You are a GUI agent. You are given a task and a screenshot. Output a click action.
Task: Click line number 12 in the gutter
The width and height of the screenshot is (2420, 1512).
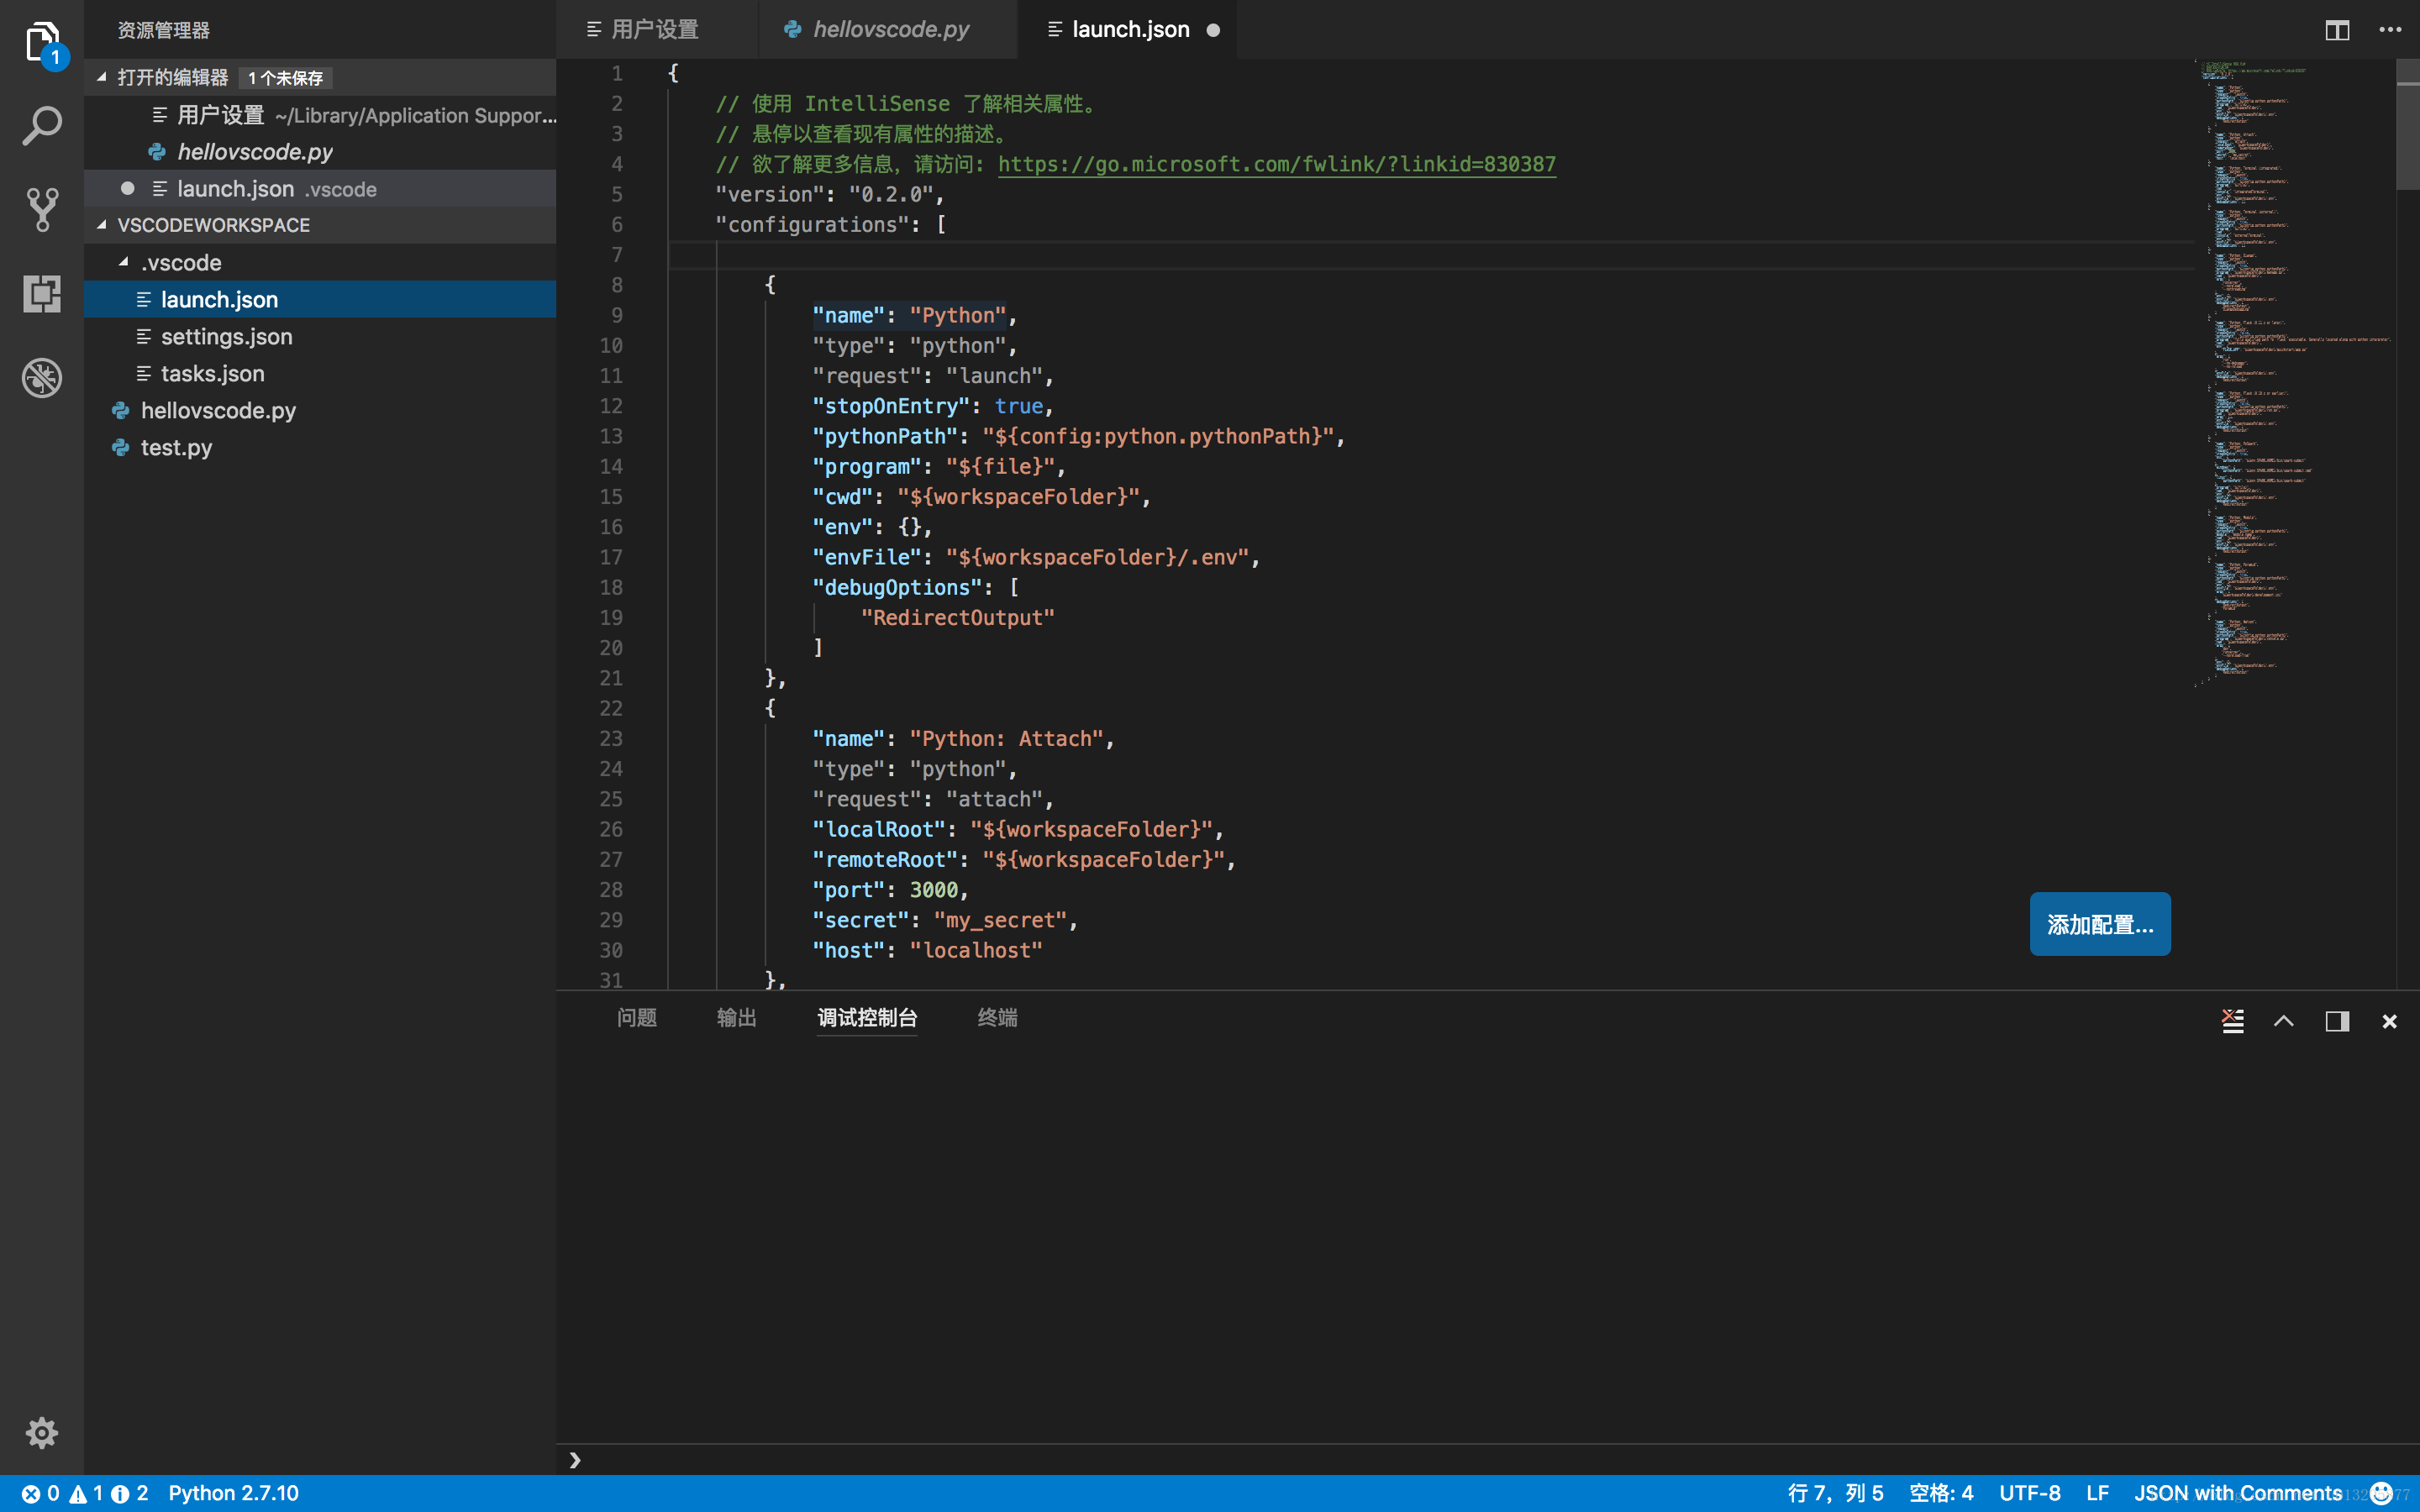[x=611, y=406]
